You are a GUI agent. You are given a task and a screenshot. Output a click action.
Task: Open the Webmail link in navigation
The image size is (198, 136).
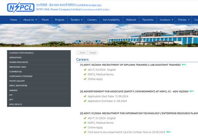click(131, 20)
